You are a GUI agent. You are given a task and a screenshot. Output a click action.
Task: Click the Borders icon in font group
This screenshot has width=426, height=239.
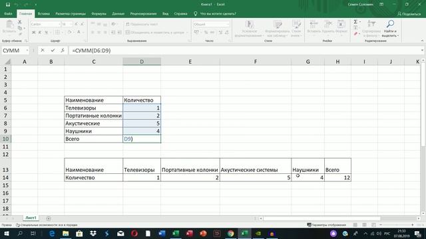coord(57,33)
